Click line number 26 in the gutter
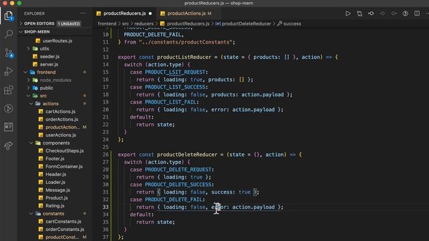Image resolution: width=429 pixels, height=241 pixels. pos(106,155)
